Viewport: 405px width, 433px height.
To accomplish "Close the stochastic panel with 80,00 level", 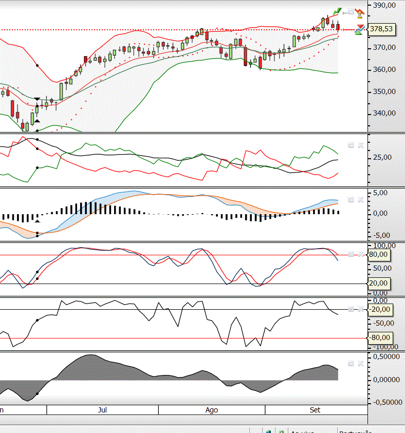I will point(360,254).
